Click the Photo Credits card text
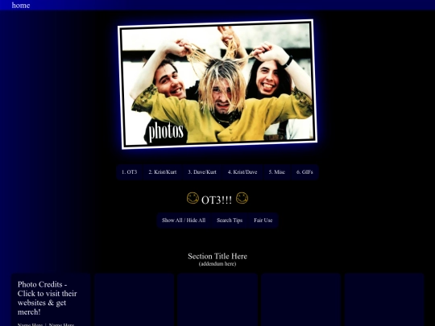435x326 pixels. click(48, 298)
